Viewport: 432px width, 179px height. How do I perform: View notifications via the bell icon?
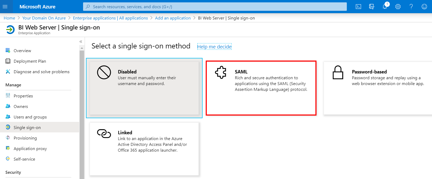(385, 7)
